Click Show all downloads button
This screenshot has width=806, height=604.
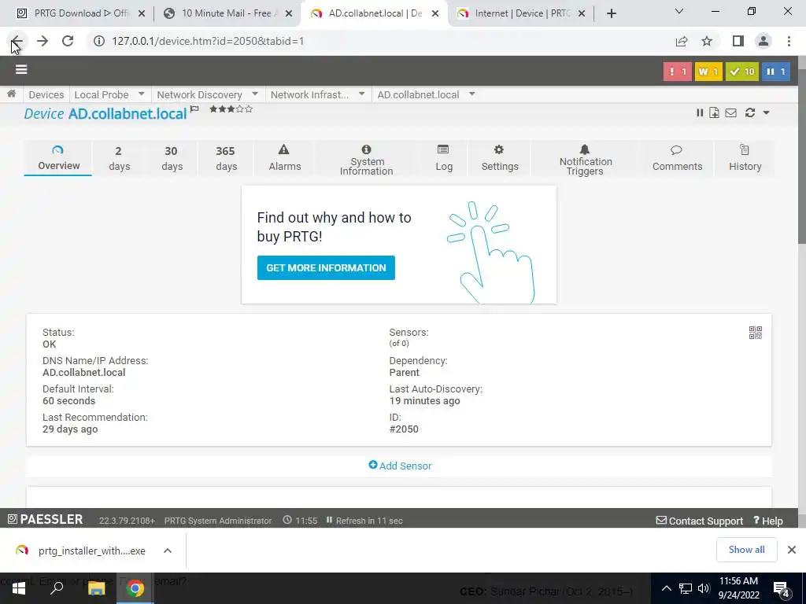coord(746,550)
